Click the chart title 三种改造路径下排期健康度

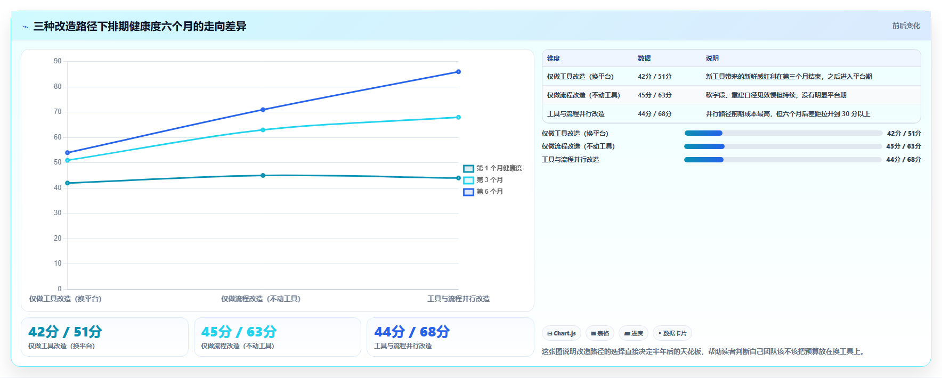pos(140,27)
